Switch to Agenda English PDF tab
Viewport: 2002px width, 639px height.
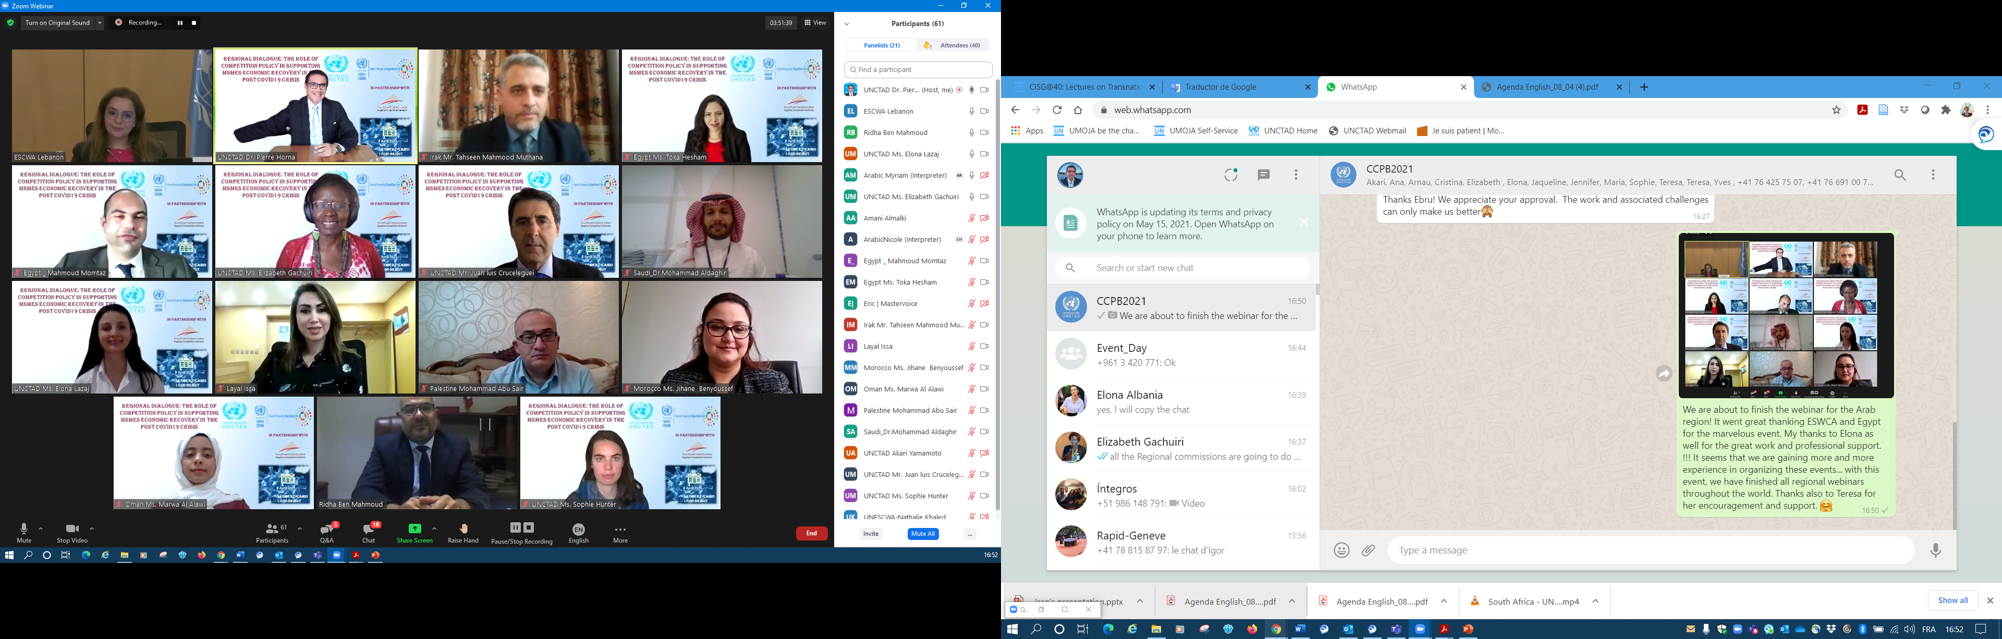point(1551,87)
